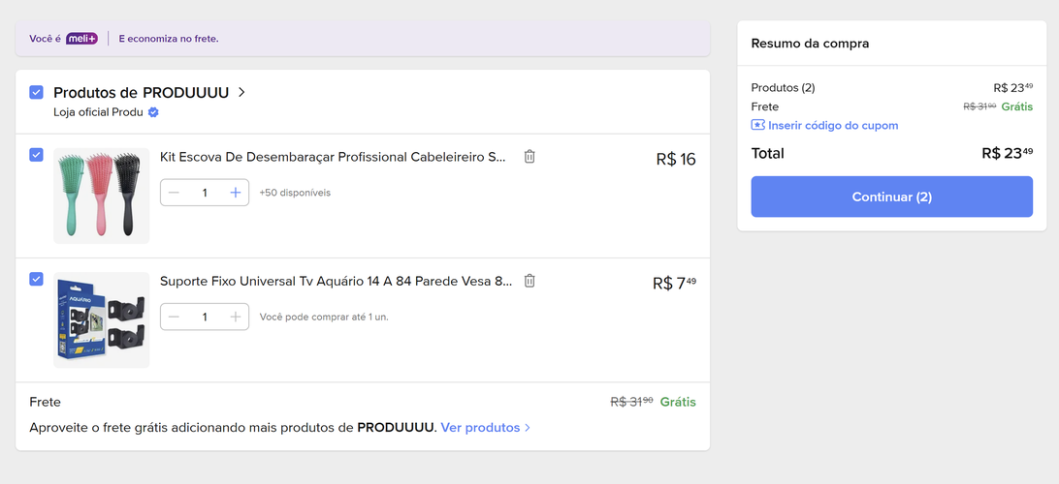Toggle the Suporte Fixo Universal Tv checkbox
This screenshot has height=484, width=1059.
pyautogui.click(x=37, y=279)
